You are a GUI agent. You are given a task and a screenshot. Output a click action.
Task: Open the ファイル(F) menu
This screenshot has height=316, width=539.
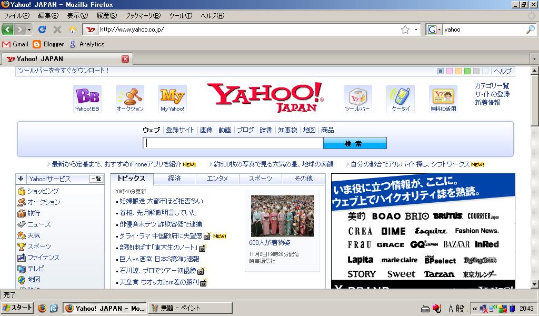tap(16, 15)
